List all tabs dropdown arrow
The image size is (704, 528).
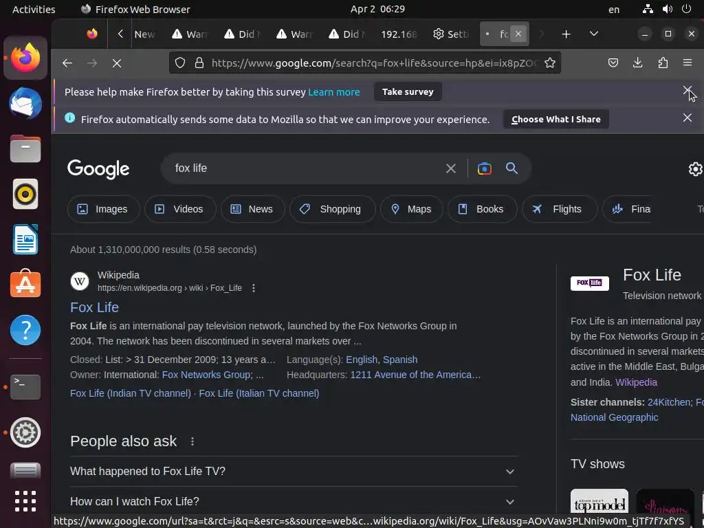point(593,34)
